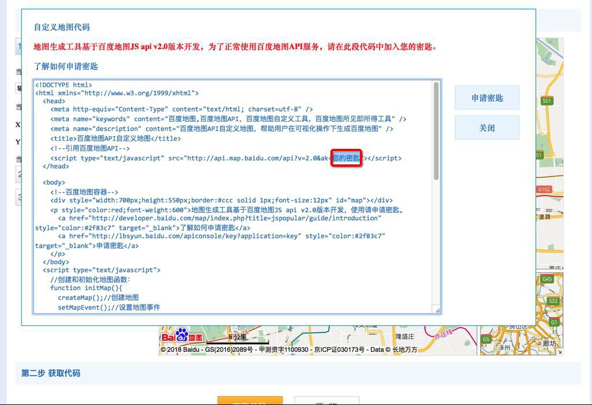Image resolution: width=592 pixels, height=405 pixels.
Task: Click the G5 highway marker on minimap
Action: [486, 339]
